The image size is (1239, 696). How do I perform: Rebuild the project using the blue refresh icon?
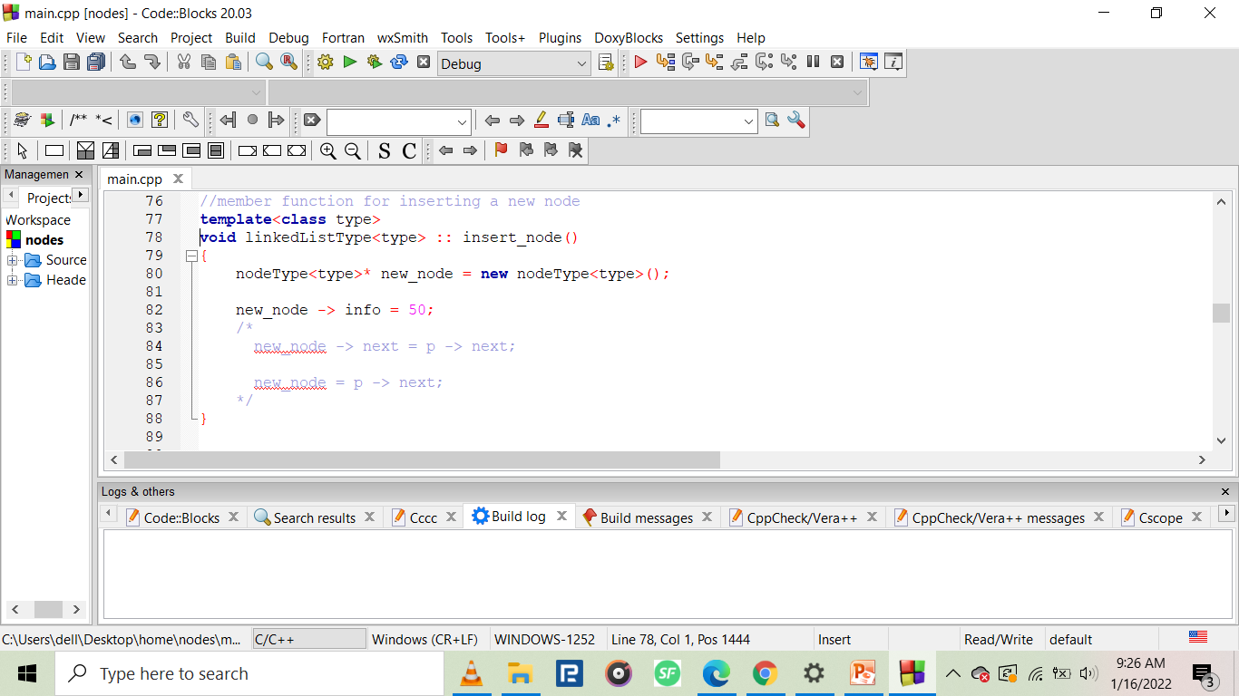pos(397,62)
